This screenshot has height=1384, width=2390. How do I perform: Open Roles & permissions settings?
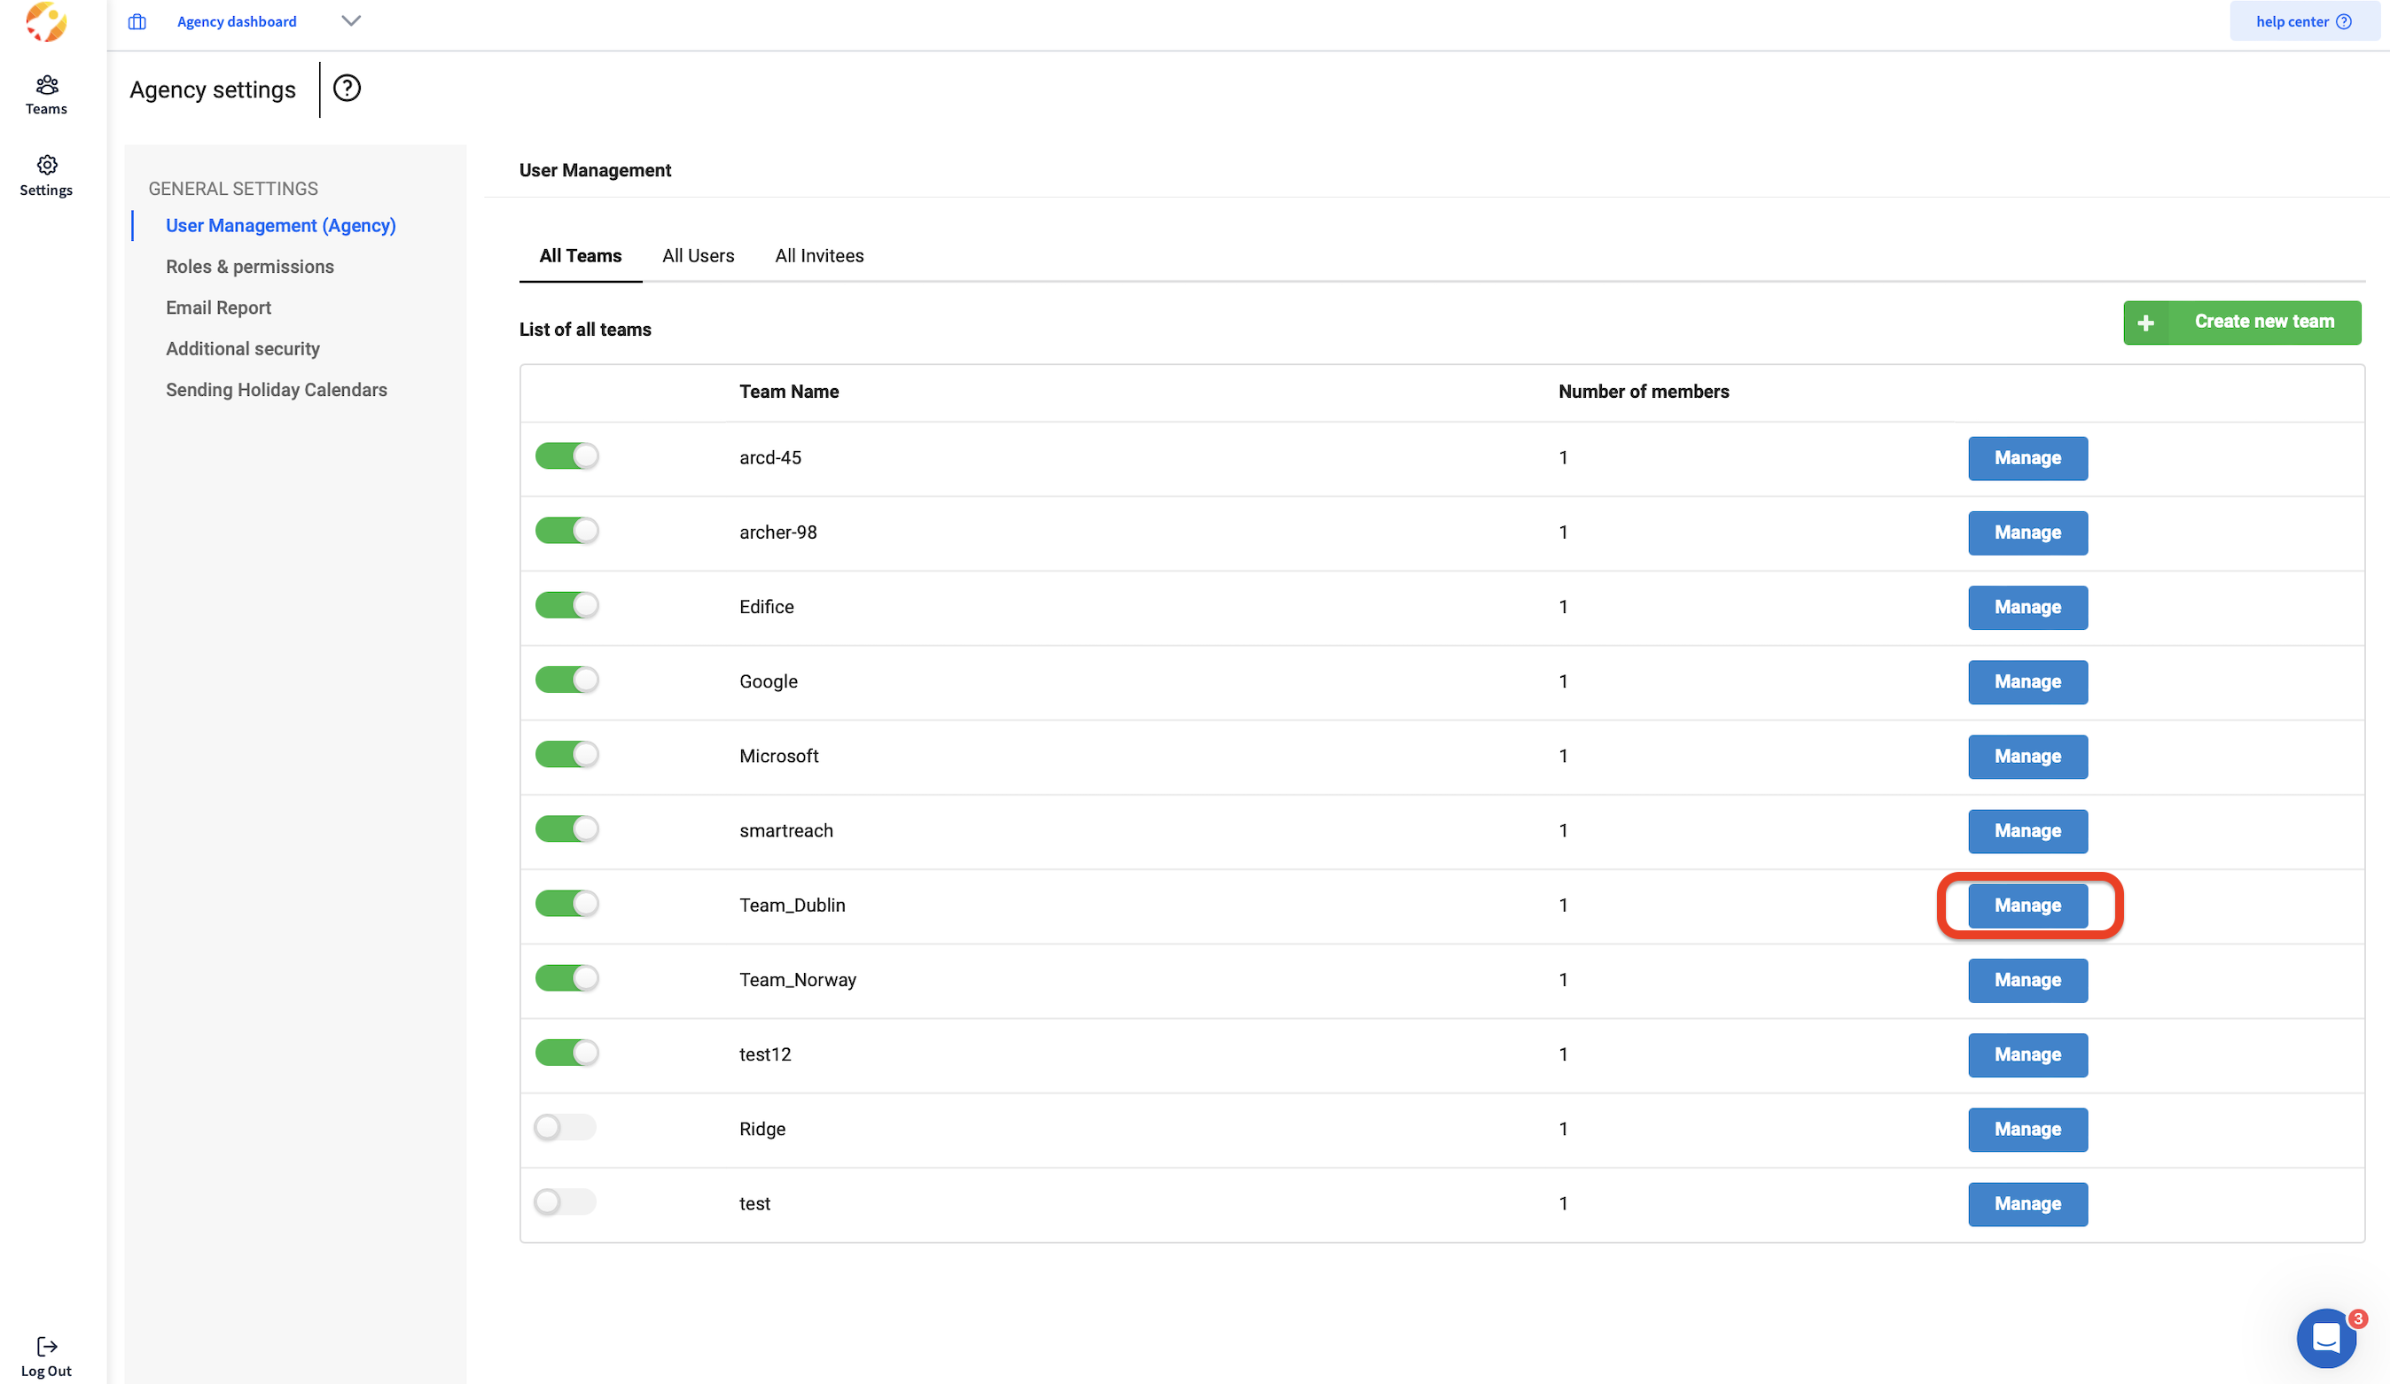click(249, 267)
